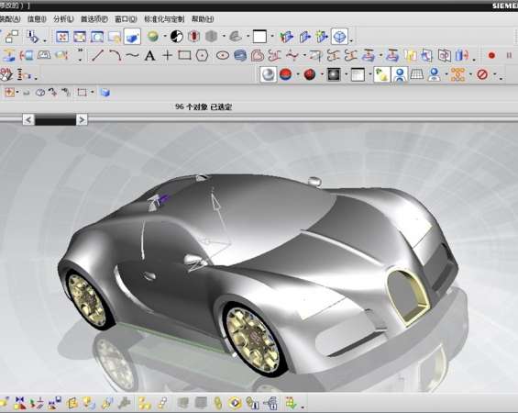The width and height of the screenshot is (518, 413).
Task: Toggle the highlighted blue block view icon
Action: coord(132,37)
